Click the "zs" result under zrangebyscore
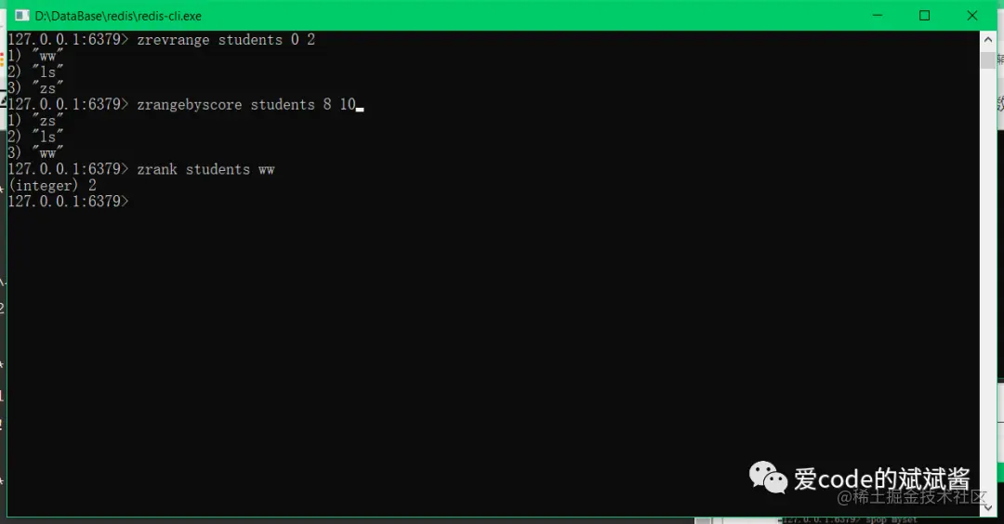The height and width of the screenshot is (524, 1004). (x=47, y=120)
